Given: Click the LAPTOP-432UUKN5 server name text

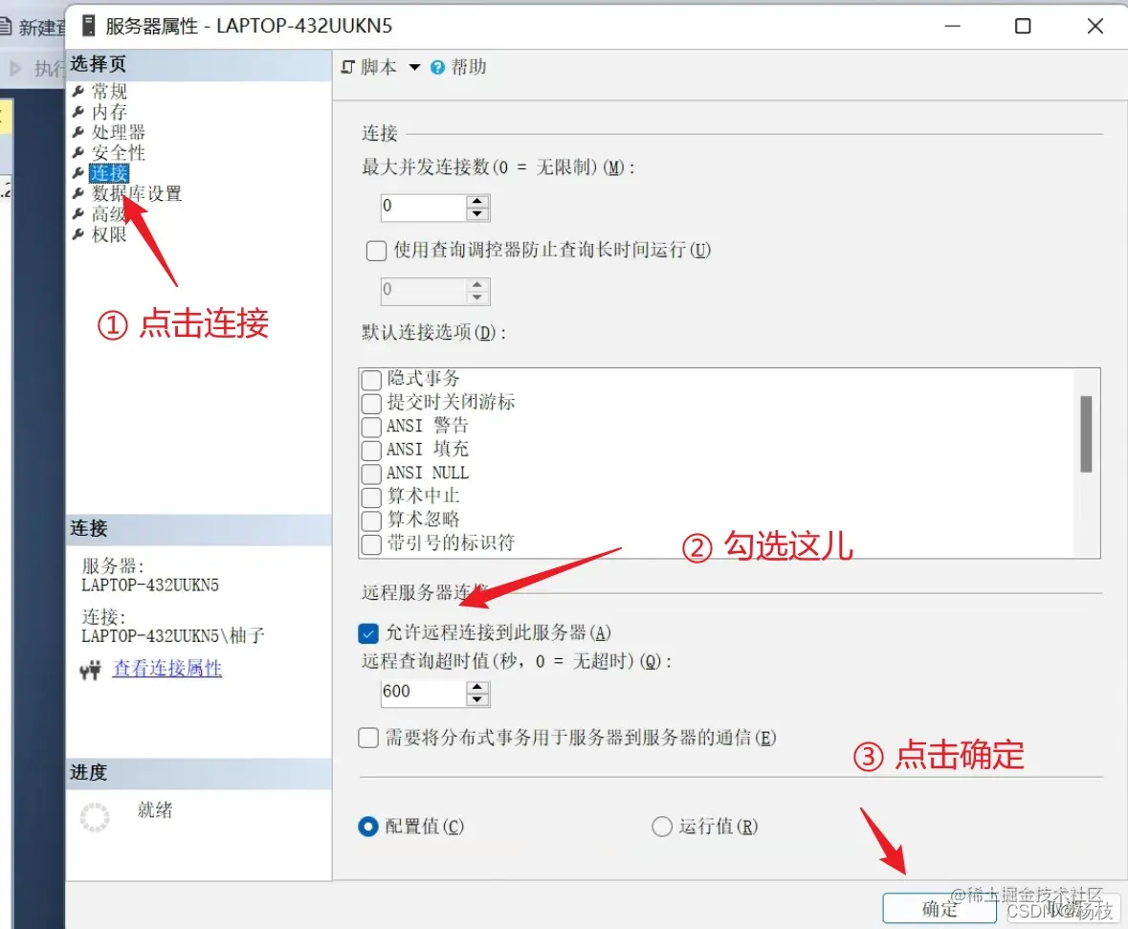Looking at the screenshot, I should pos(149,585).
